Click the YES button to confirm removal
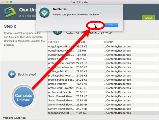Screen dimensions: 159x120 pyautogui.click(x=96, y=25)
